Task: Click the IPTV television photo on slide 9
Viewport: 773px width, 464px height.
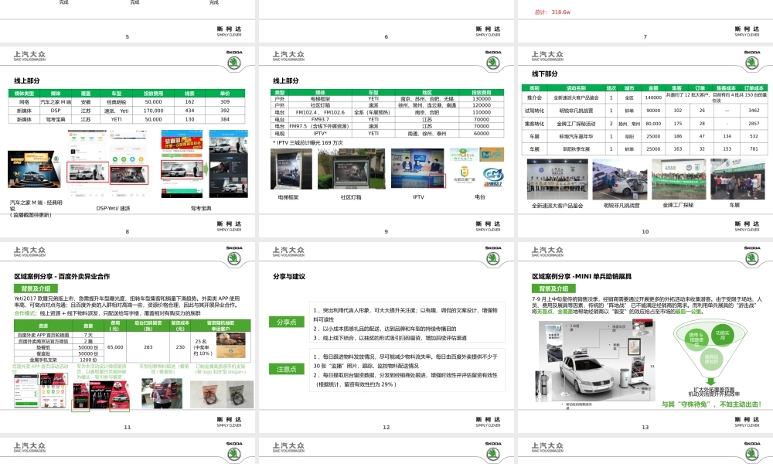Action: 418,169
